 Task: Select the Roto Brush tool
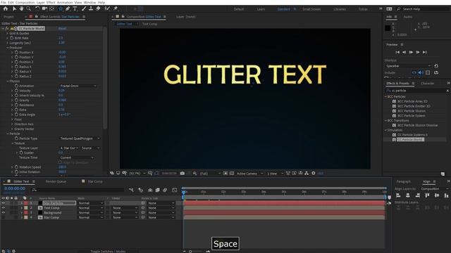coord(107,9)
